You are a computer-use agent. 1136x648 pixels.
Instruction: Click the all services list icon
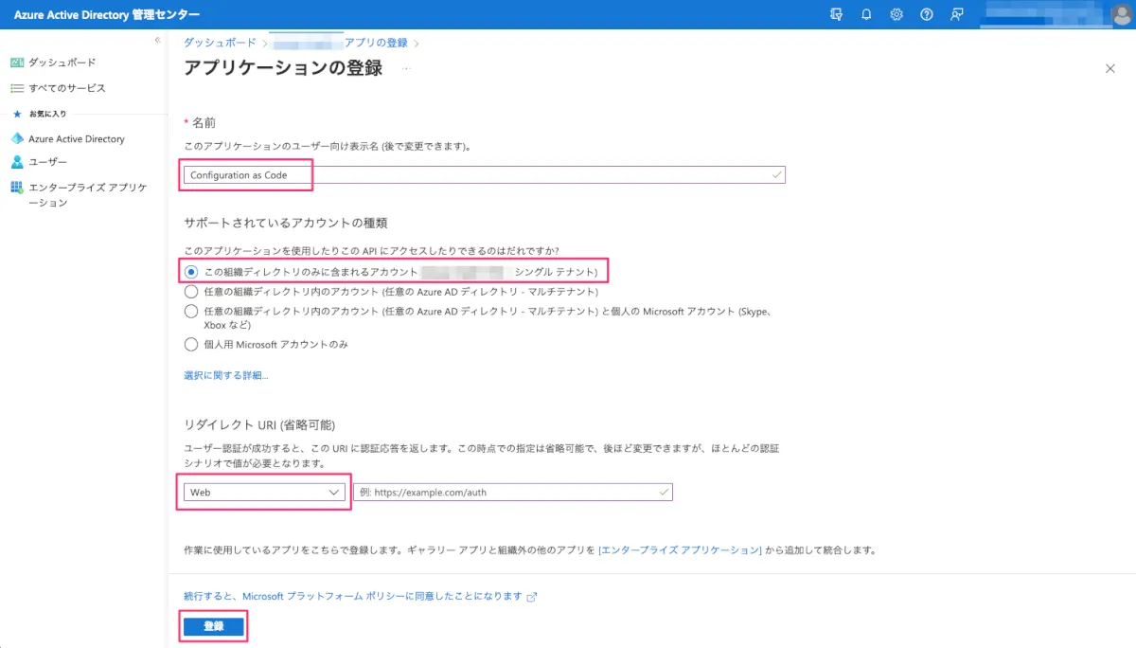[x=16, y=88]
